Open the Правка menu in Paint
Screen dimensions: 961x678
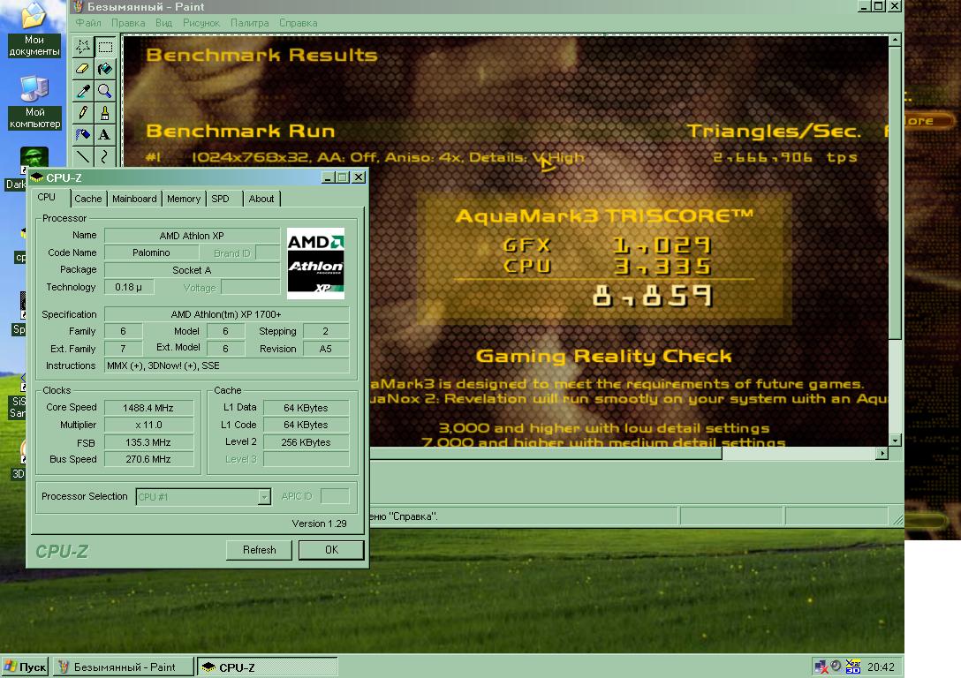(x=128, y=23)
